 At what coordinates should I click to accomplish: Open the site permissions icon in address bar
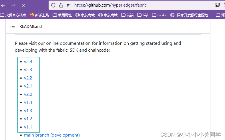pyautogui.click(x=69, y=5)
